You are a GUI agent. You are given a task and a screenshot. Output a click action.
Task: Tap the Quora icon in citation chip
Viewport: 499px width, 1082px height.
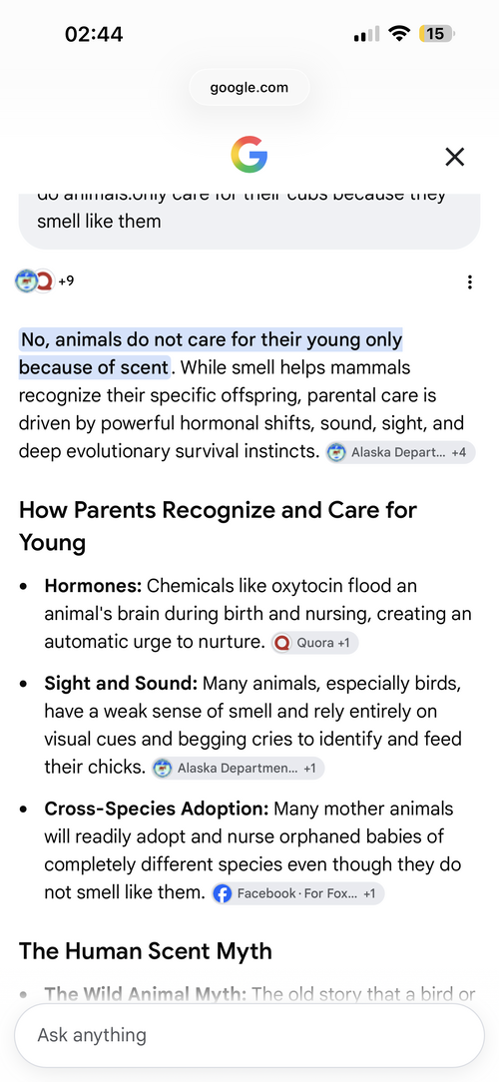click(282, 643)
